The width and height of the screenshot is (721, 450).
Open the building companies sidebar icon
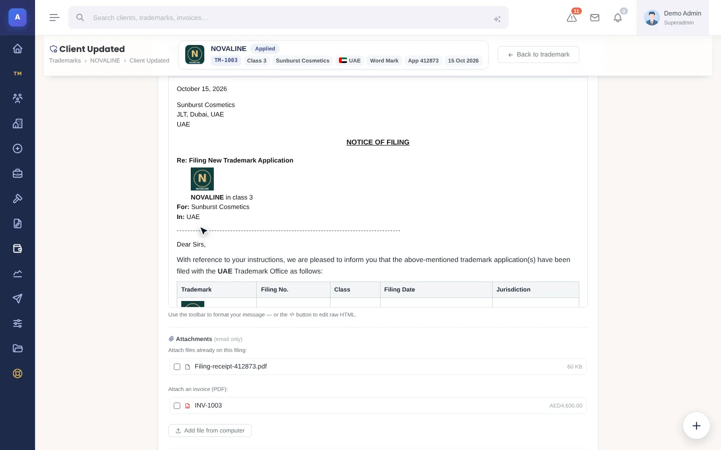point(18,123)
